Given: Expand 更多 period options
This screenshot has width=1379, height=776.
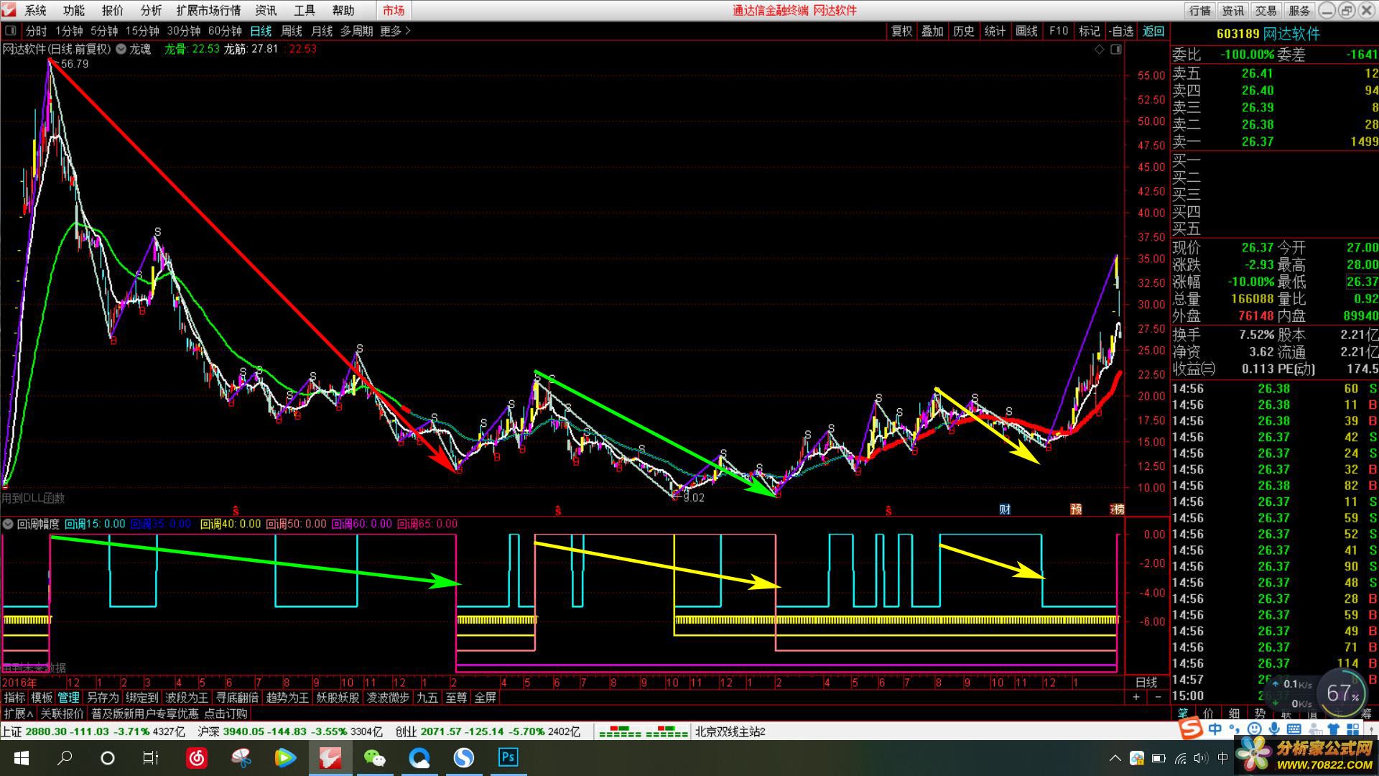Looking at the screenshot, I should pyautogui.click(x=395, y=31).
